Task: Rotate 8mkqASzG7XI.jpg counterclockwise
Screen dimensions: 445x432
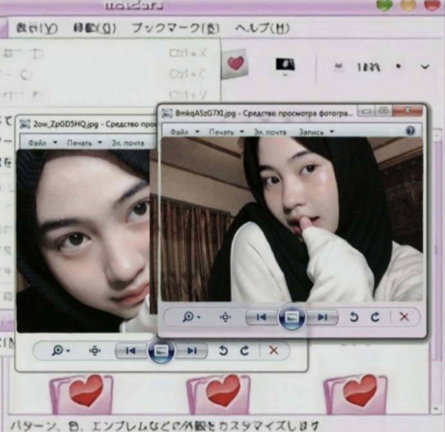Action: 354,317
